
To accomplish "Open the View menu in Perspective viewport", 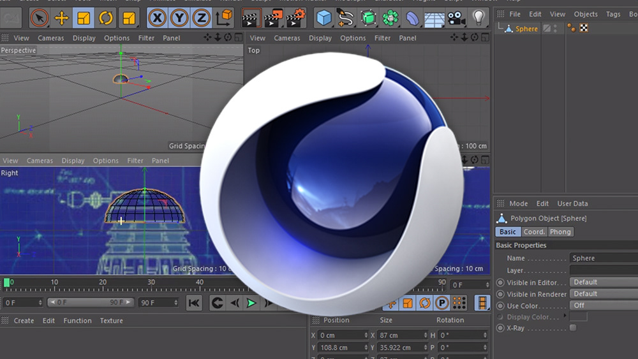I will (21, 38).
